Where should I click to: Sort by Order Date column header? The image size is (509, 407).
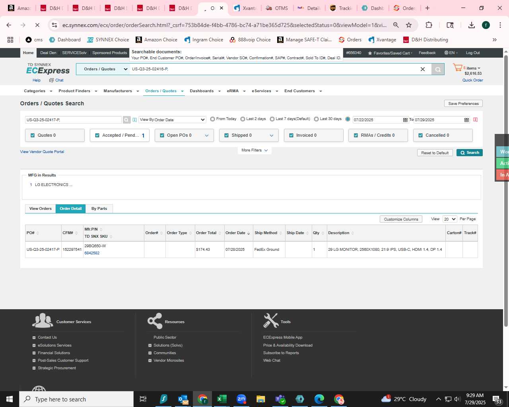pyautogui.click(x=238, y=233)
